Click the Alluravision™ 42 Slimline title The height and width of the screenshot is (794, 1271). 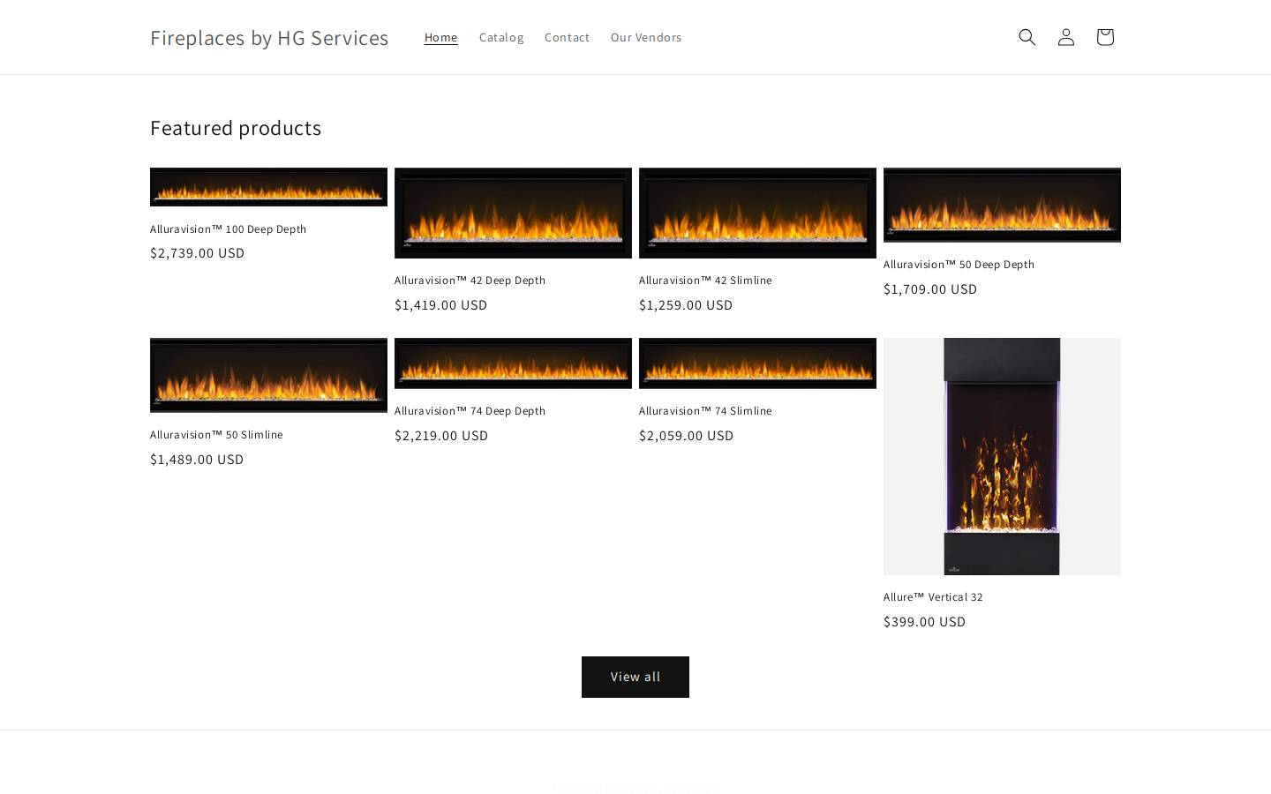706,281
